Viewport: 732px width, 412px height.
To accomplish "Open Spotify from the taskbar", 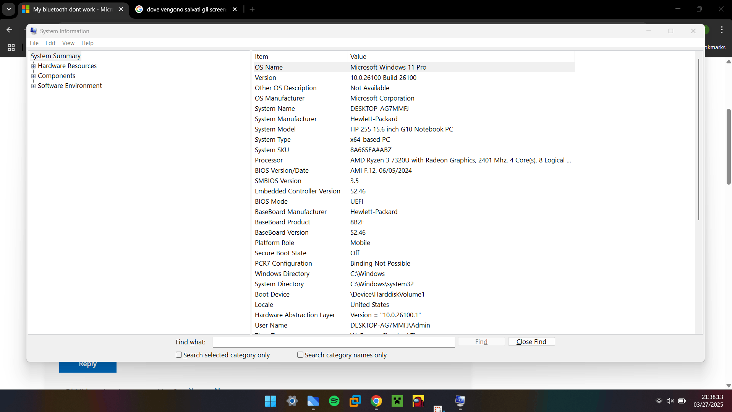I will tap(334, 401).
